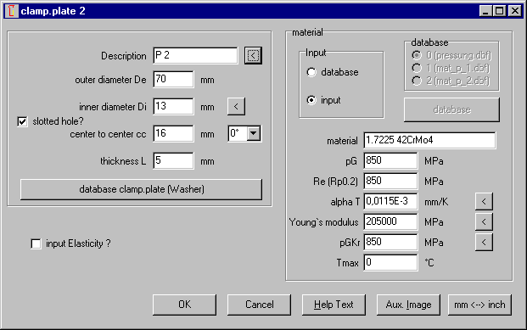Enable the input Elasticity checkbox

[x=36, y=243]
